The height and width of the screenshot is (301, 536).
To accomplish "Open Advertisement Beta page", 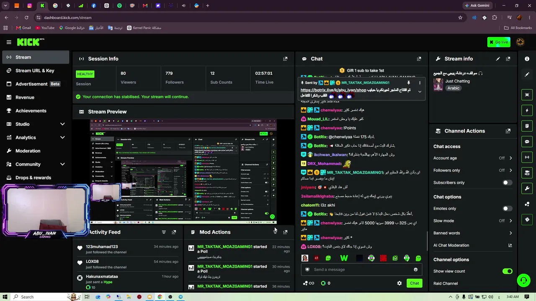I will pyautogui.click(x=36, y=84).
